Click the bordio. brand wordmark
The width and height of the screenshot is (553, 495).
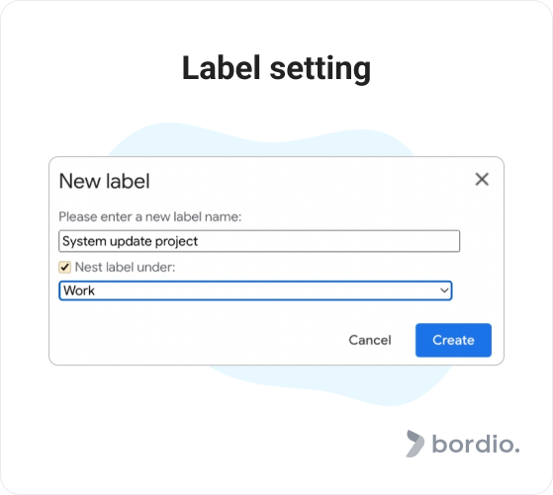(x=476, y=444)
